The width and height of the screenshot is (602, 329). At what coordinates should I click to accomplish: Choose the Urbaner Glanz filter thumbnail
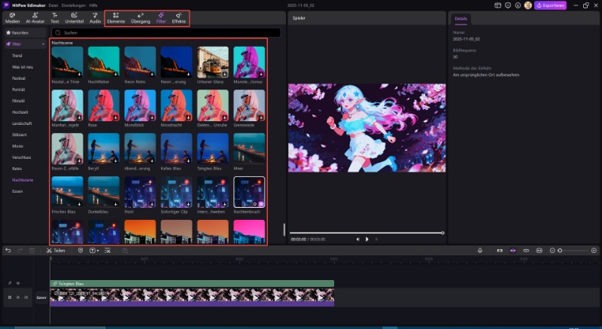click(213, 62)
